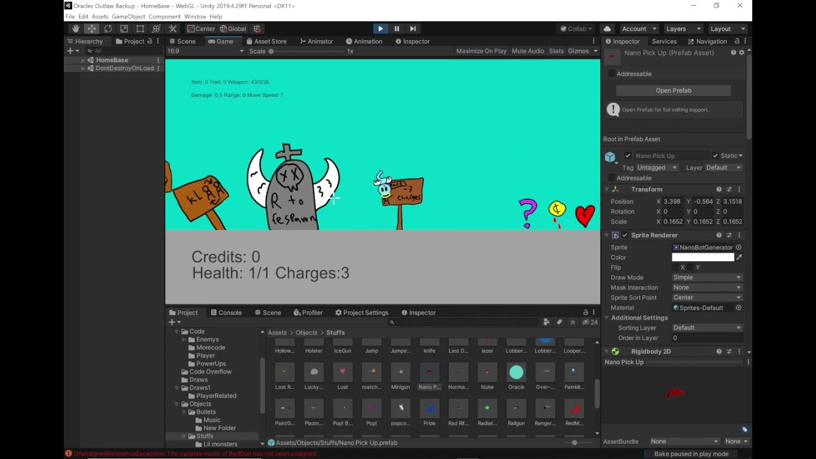The height and width of the screenshot is (459, 816).
Task: Open asset bundle label tag icon
Action: [x=745, y=430]
